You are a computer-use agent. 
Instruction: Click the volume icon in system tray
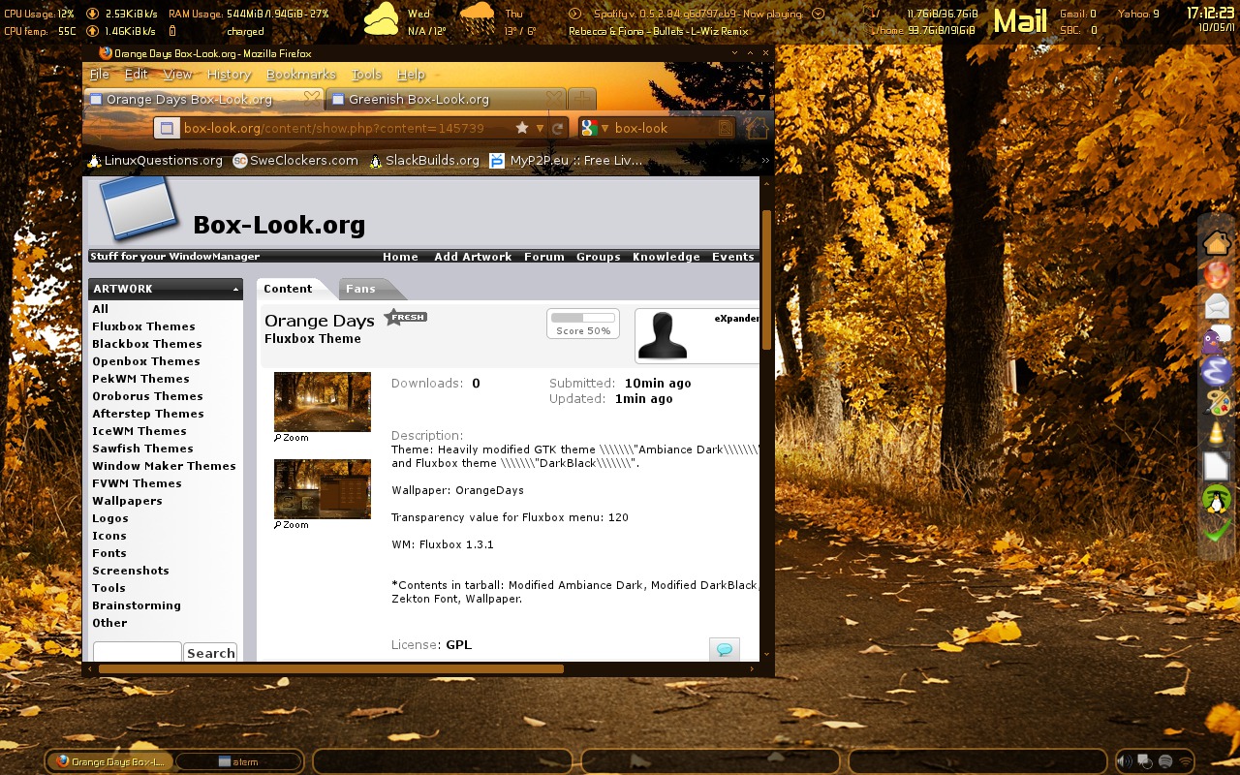[1125, 761]
